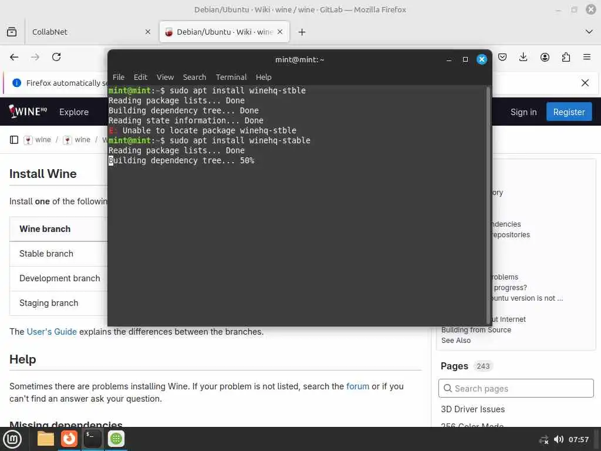Dismiss the Firefox notification bar
Image resolution: width=601 pixels, height=451 pixels.
coord(585,83)
